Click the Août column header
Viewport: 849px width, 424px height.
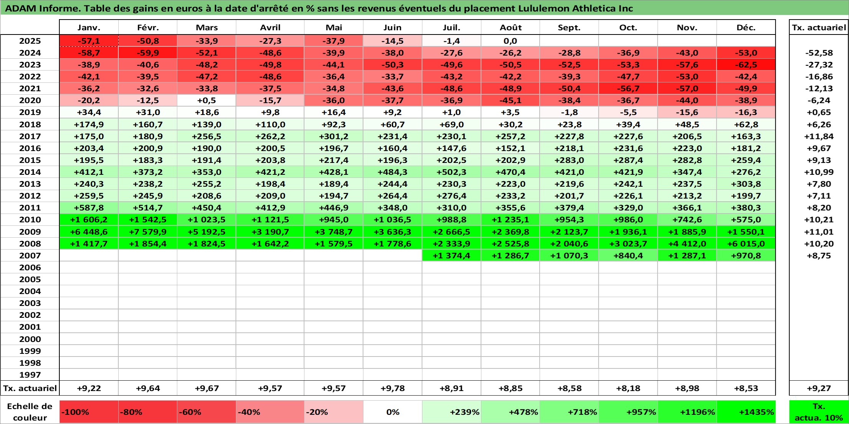(x=510, y=27)
